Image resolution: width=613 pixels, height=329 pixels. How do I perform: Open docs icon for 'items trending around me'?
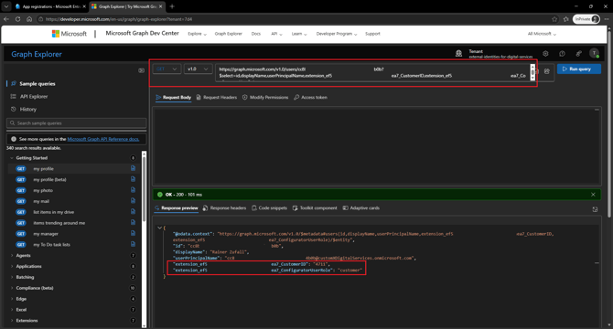point(133,222)
